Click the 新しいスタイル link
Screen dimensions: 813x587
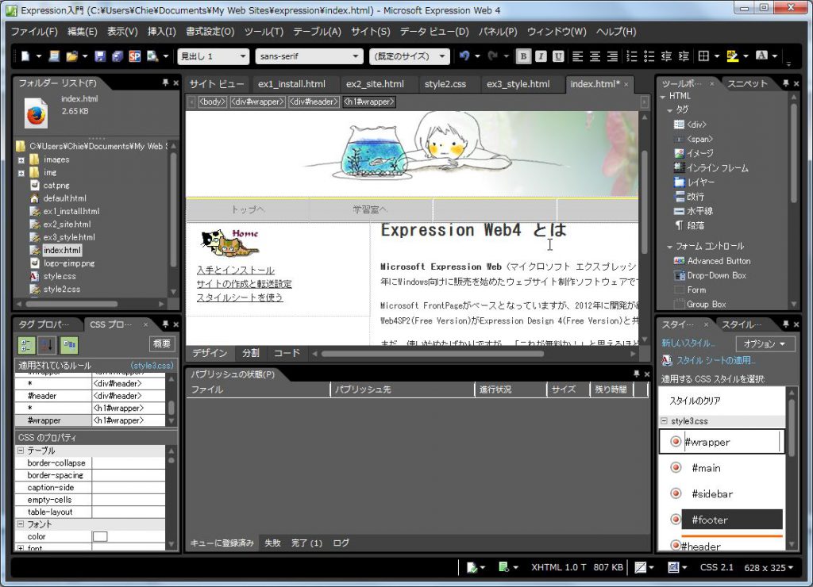[x=688, y=343]
